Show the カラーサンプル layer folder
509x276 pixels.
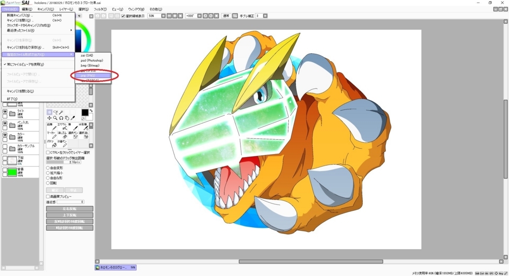click(5, 146)
